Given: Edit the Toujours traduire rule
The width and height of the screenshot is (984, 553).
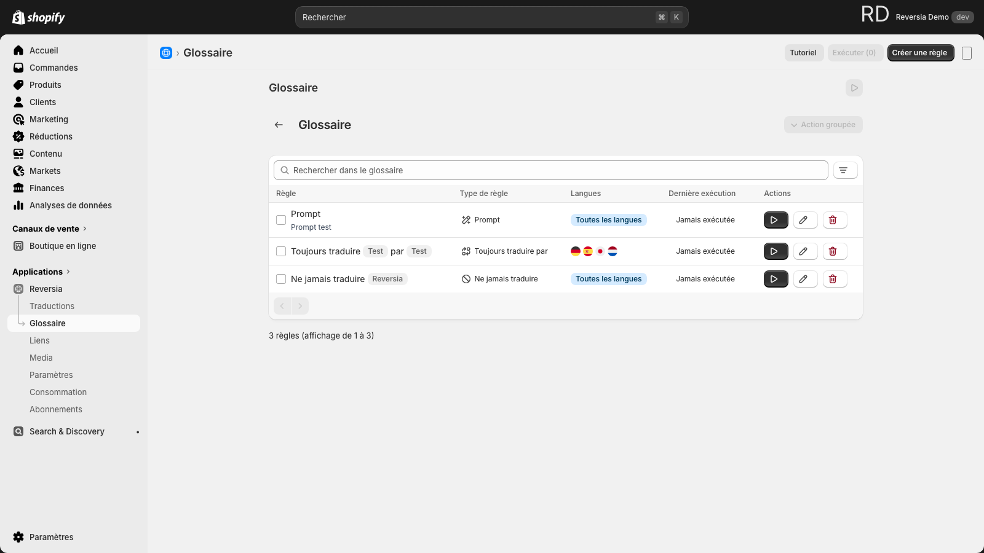Looking at the screenshot, I should pyautogui.click(x=805, y=251).
